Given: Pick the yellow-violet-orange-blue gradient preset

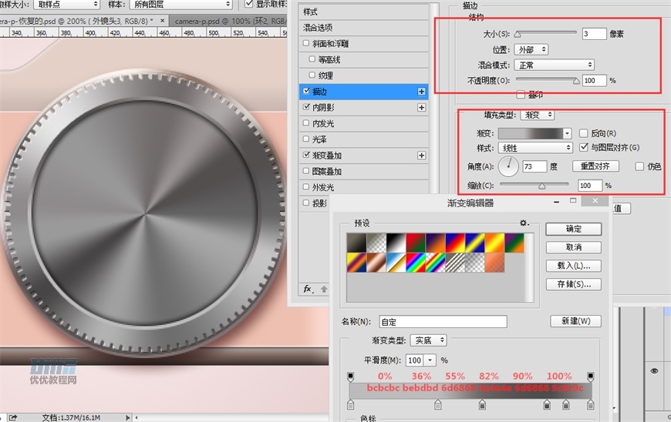Looking at the screenshot, I should tap(356, 263).
